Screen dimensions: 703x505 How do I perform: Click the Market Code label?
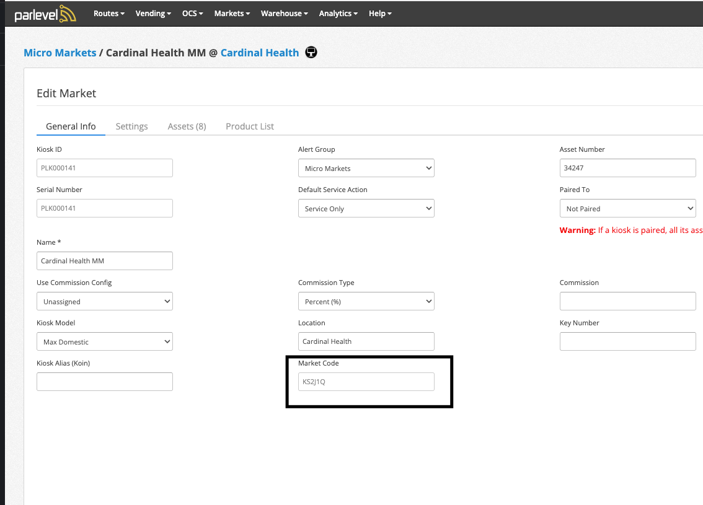click(x=318, y=363)
